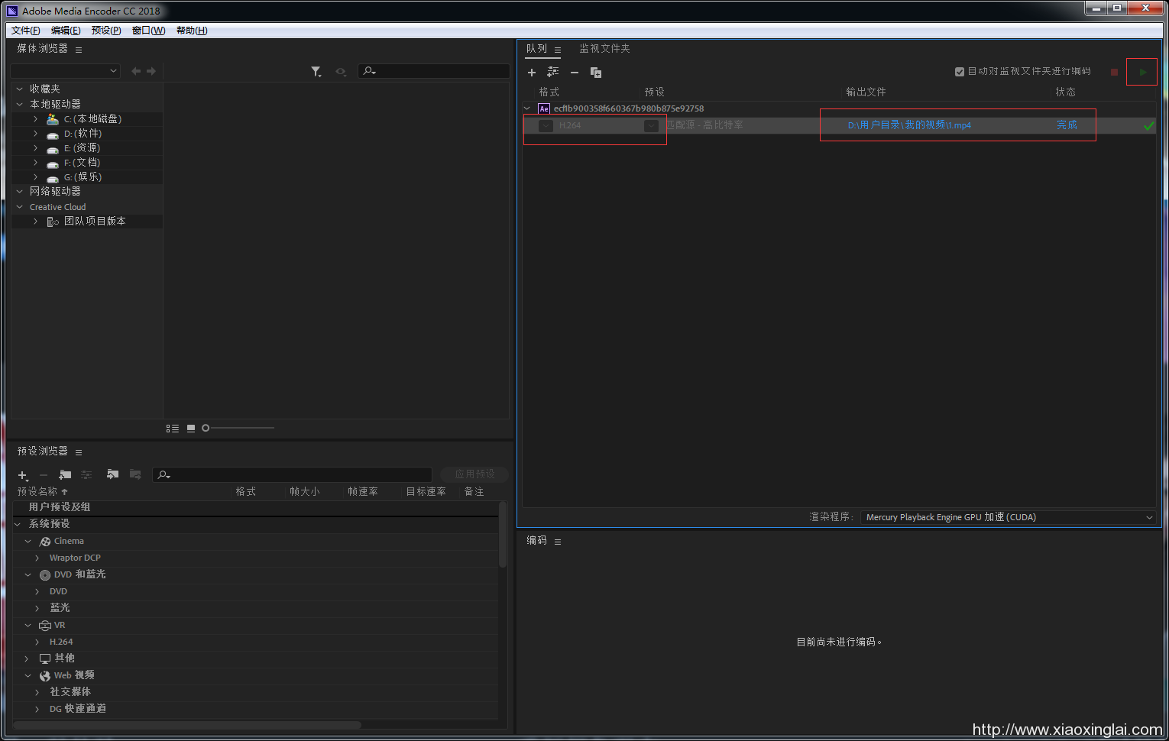Go back in the Media Browser

(x=136, y=71)
